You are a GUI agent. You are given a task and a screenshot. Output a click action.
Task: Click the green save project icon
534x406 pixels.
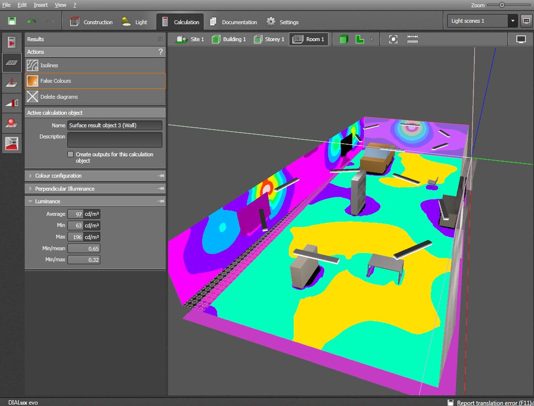pos(12,21)
